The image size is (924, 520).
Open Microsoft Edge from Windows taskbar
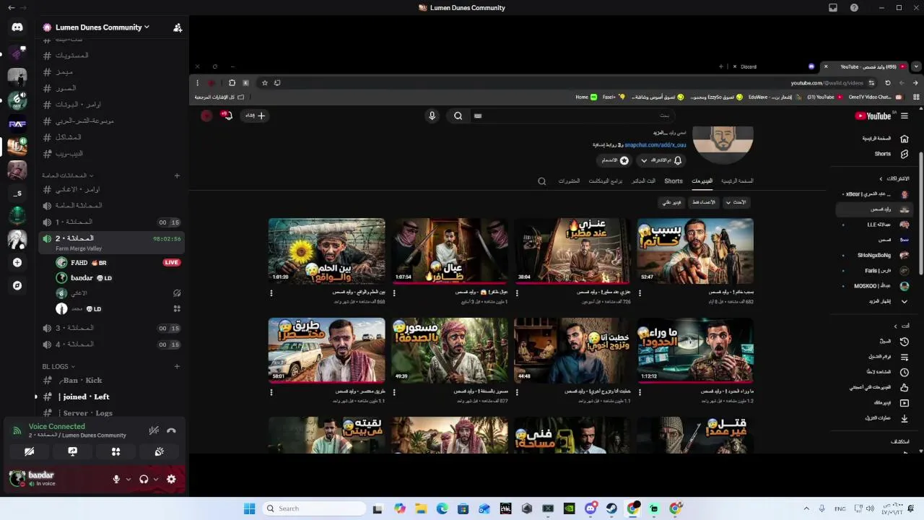pyautogui.click(x=442, y=508)
